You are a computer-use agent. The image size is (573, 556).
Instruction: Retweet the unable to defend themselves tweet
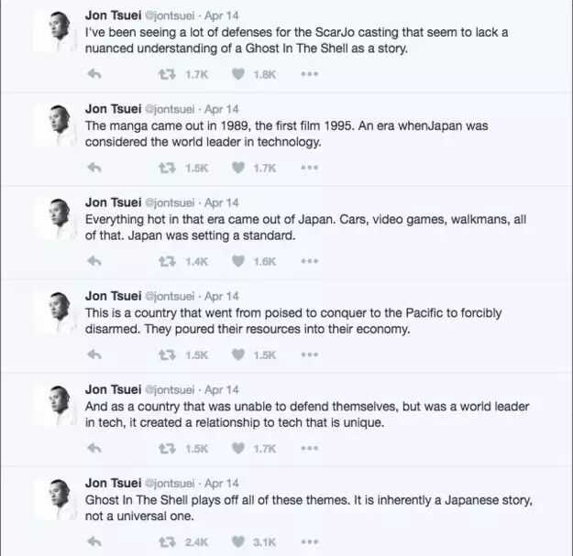tap(167, 449)
